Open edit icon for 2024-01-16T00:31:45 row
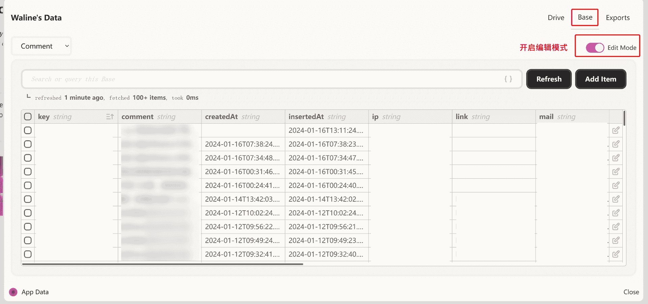Viewport: 648px width, 304px height. pyautogui.click(x=616, y=172)
